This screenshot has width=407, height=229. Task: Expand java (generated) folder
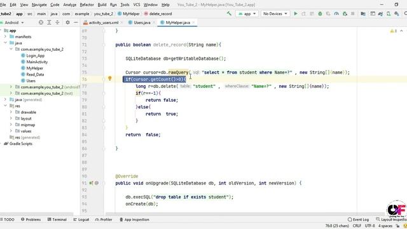tap(5, 99)
